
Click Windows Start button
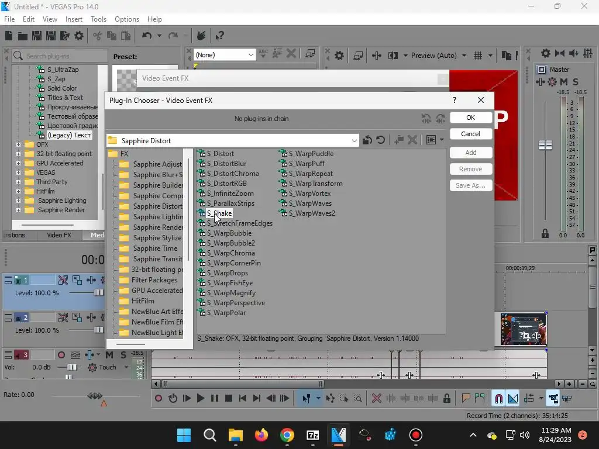pyautogui.click(x=184, y=435)
